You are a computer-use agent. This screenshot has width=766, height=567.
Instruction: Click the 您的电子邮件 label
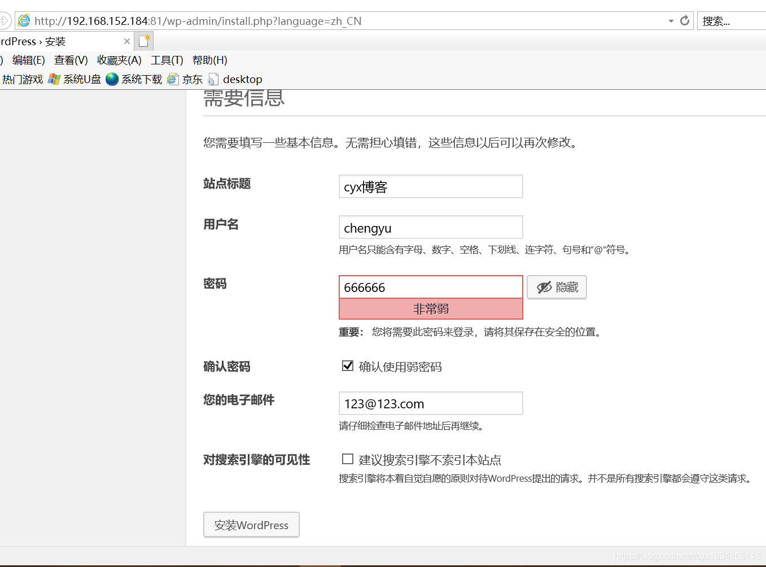click(x=239, y=400)
